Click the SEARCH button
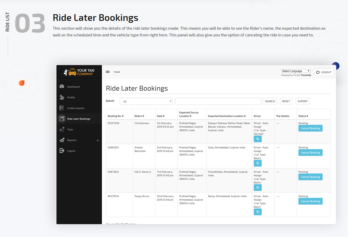 pos(270,101)
